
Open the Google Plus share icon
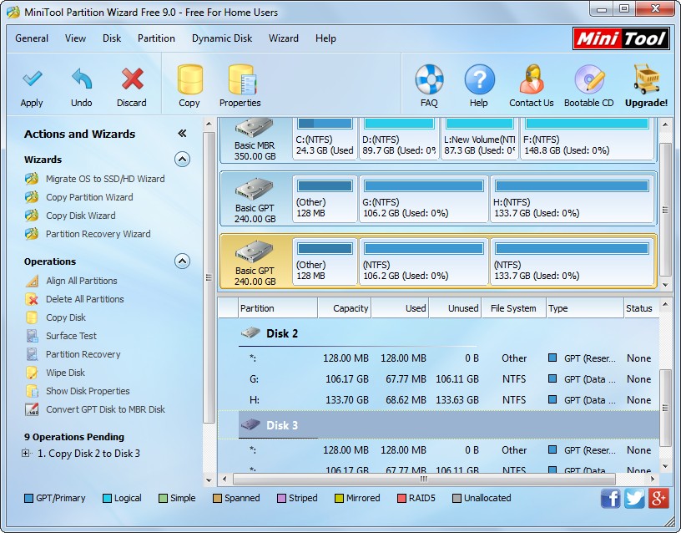[x=658, y=498]
